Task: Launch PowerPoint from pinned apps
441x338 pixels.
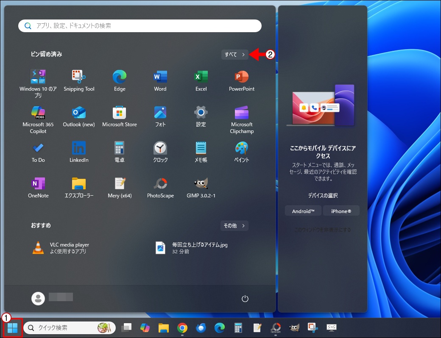Action: [242, 80]
